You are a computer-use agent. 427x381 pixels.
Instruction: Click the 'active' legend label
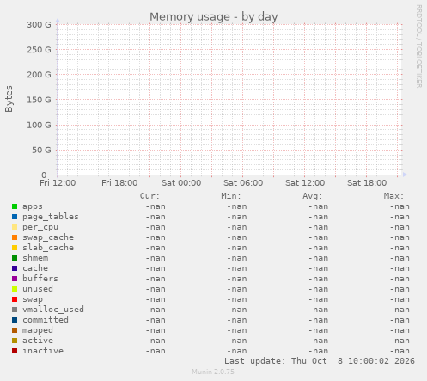coord(38,341)
